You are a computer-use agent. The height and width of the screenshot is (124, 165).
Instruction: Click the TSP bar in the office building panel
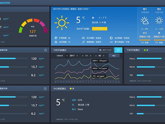click(140, 114)
